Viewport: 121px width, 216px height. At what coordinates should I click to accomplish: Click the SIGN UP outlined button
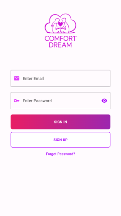[x=60, y=140]
